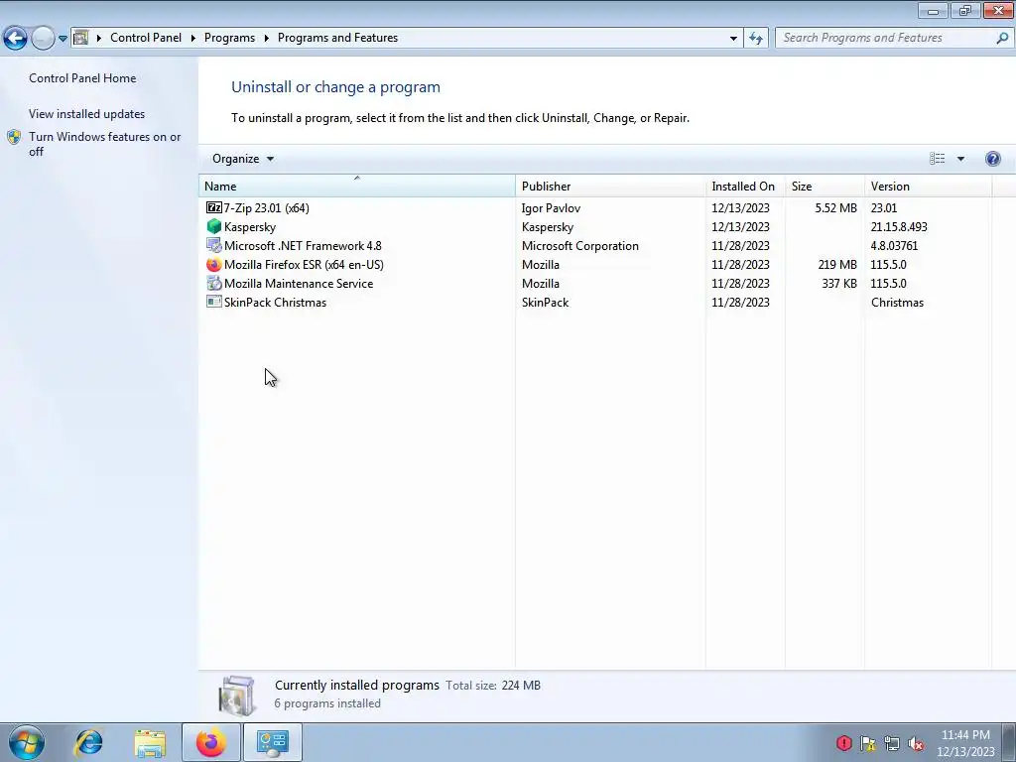Screen dimensions: 1016x762
Task: Select SkinPack Christmas name
Action: point(276,302)
